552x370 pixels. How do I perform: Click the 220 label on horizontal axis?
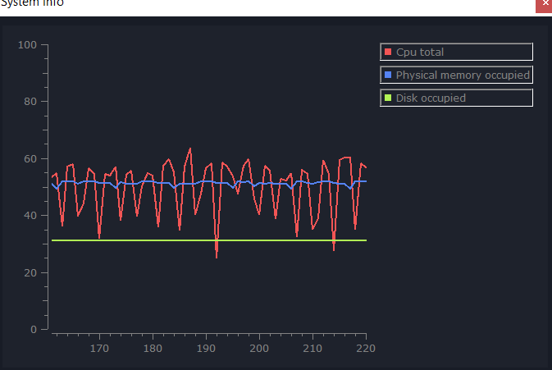(366, 348)
